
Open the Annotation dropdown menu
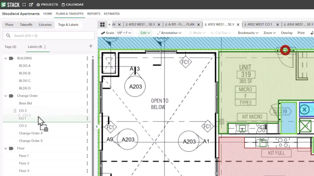tap(169, 33)
